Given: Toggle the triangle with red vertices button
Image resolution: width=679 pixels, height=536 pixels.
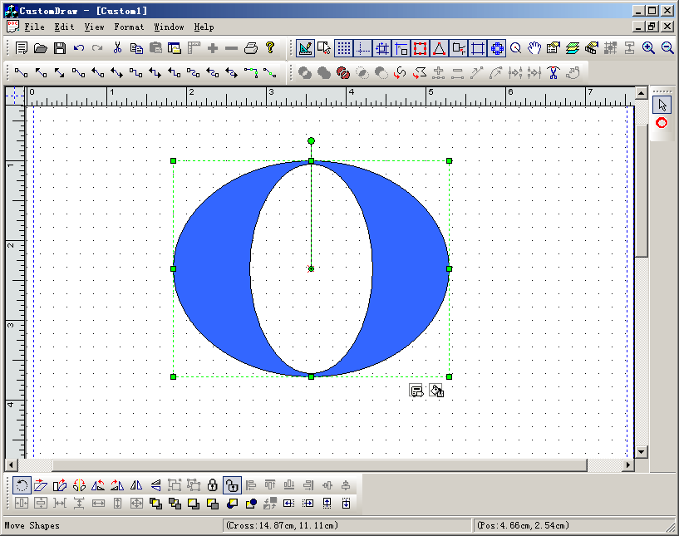Looking at the screenshot, I should point(439,48).
